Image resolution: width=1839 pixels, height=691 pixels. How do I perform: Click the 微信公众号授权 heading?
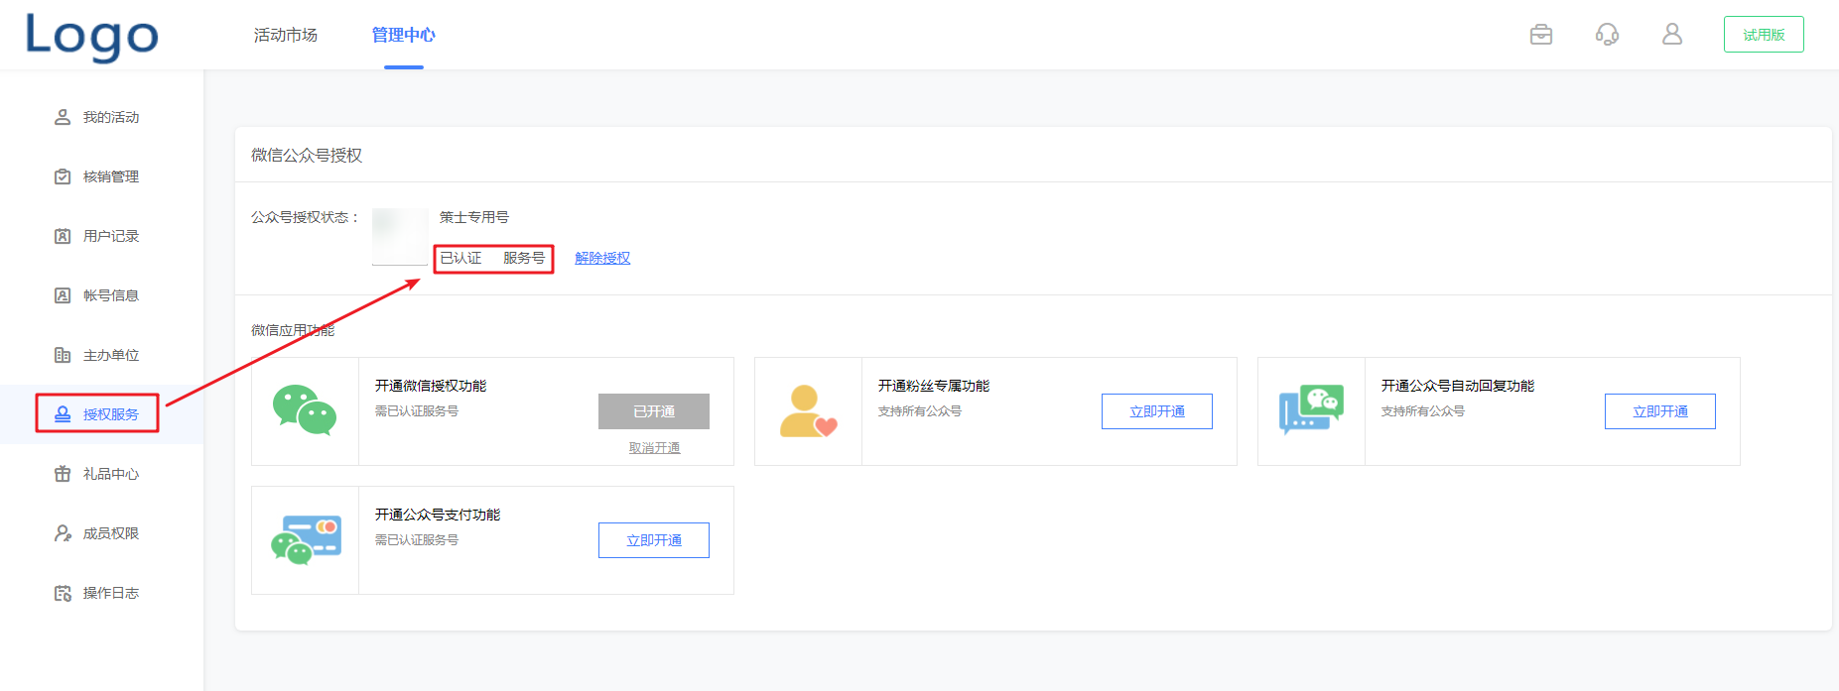pos(307,155)
